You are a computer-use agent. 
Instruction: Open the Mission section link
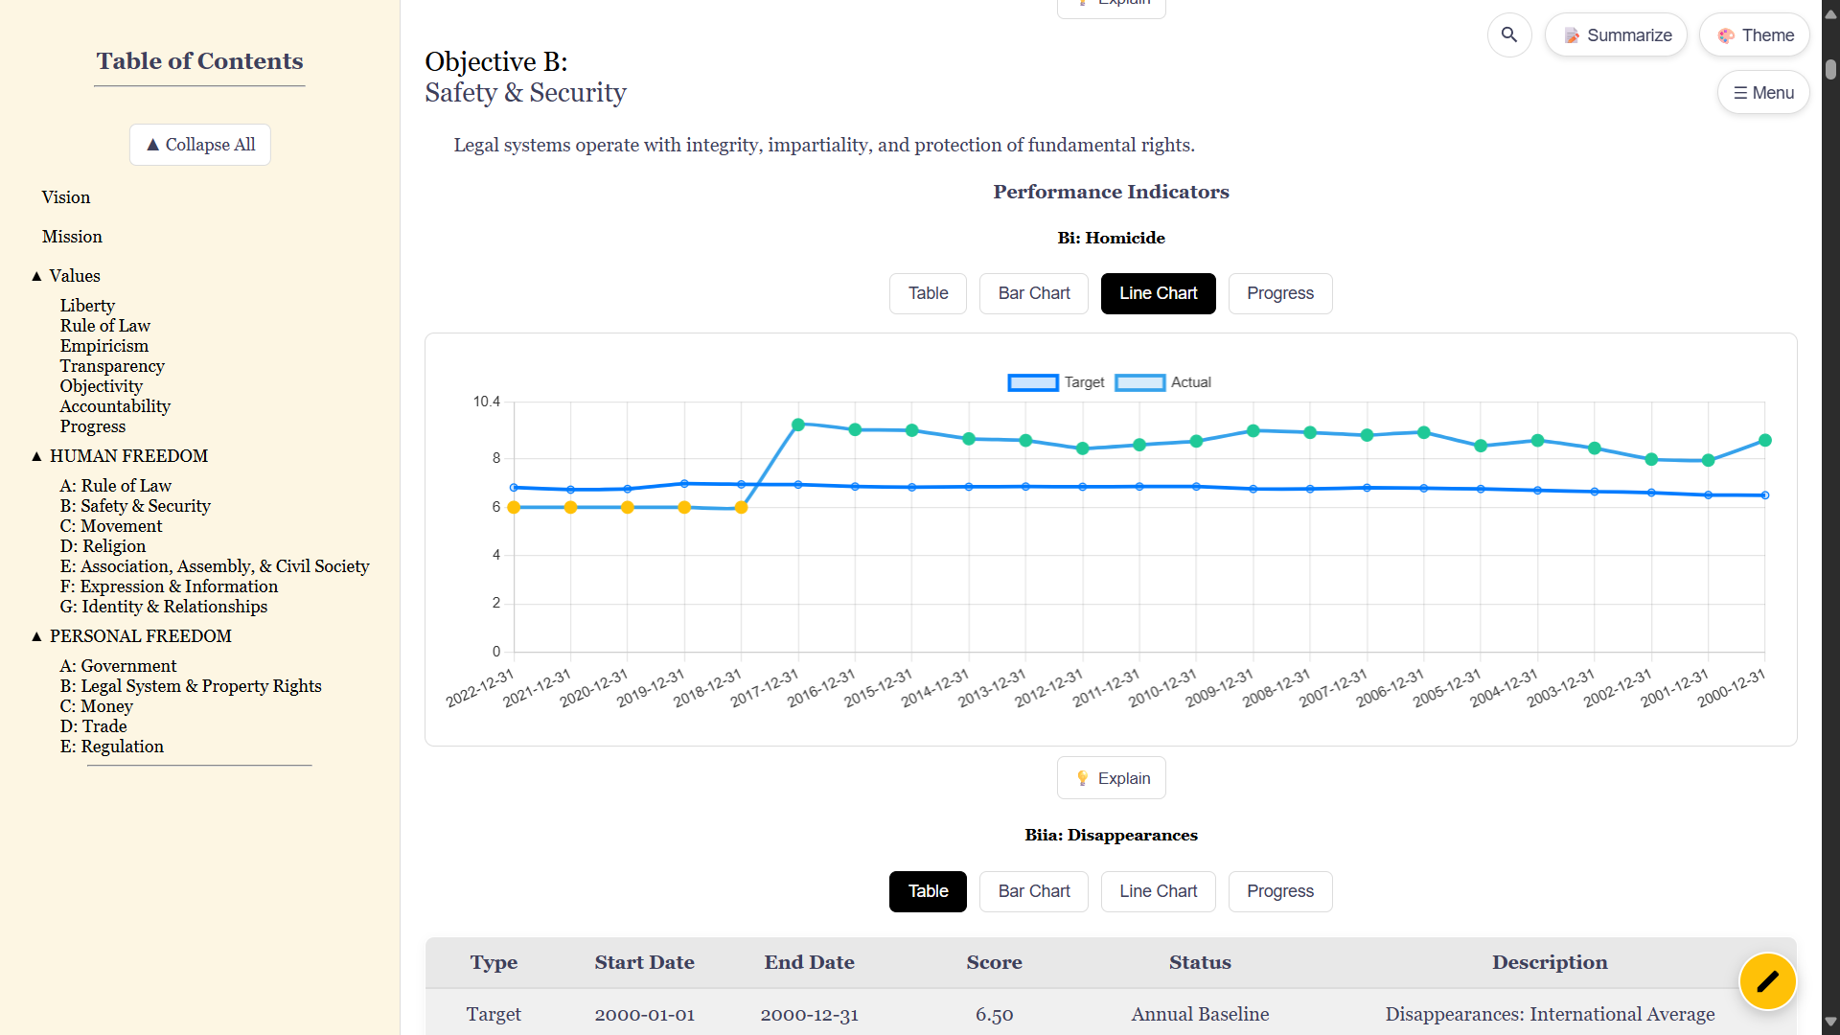tap(72, 237)
